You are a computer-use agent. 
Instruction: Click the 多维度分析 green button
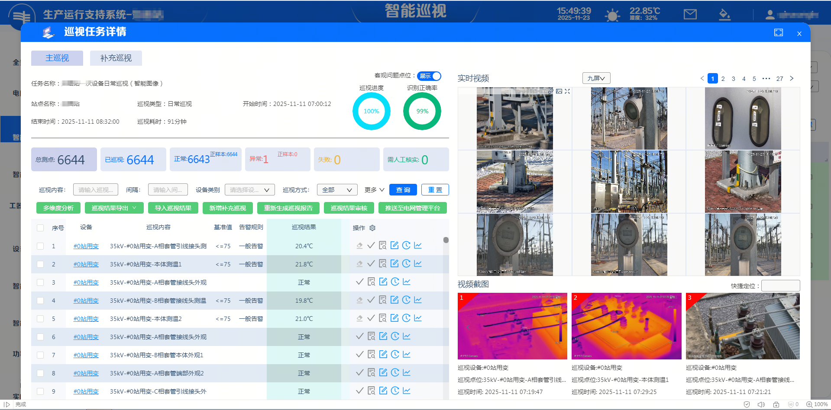(x=58, y=208)
